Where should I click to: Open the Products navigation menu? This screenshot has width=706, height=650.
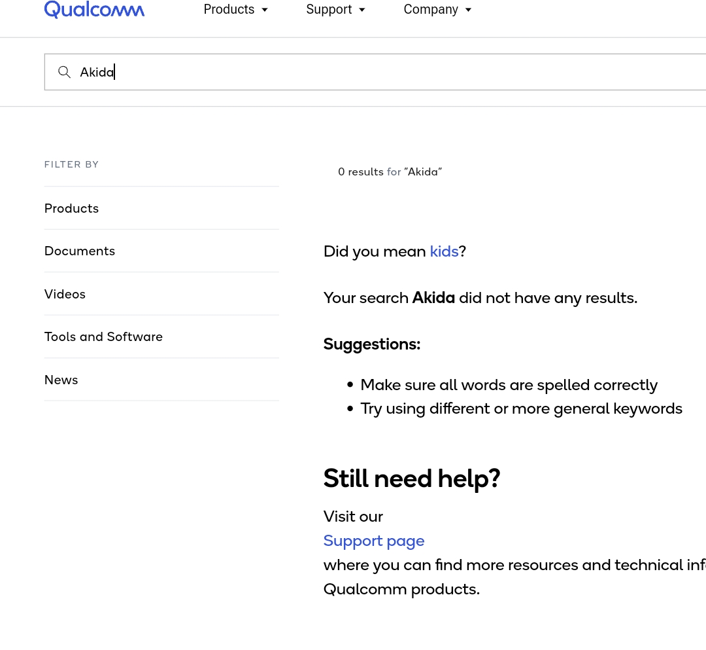point(235,9)
